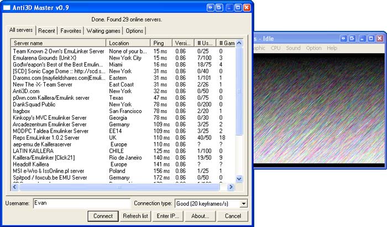This screenshot has height=227, width=387.
Task: Switch to the All servers tab
Action: pyautogui.click(x=21, y=30)
